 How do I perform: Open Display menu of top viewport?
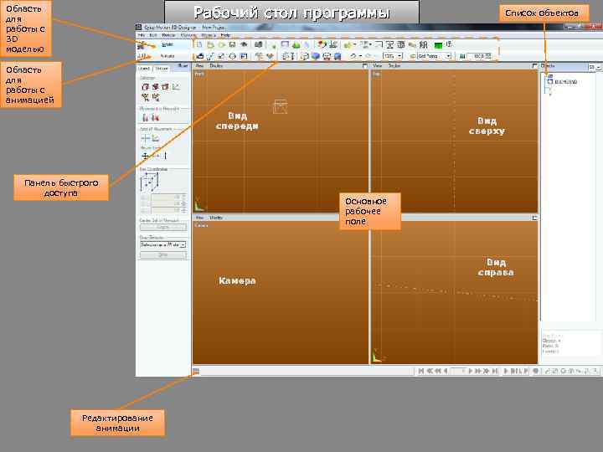pyautogui.click(x=394, y=66)
